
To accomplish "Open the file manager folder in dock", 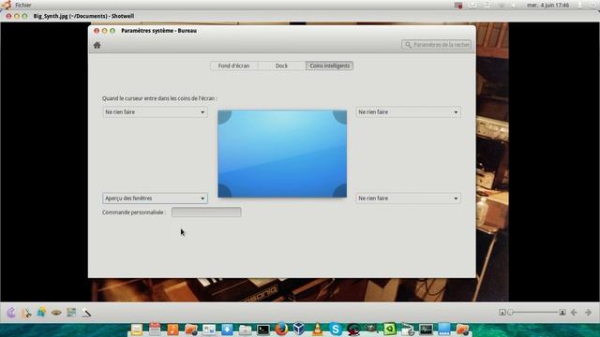I will tap(246, 330).
